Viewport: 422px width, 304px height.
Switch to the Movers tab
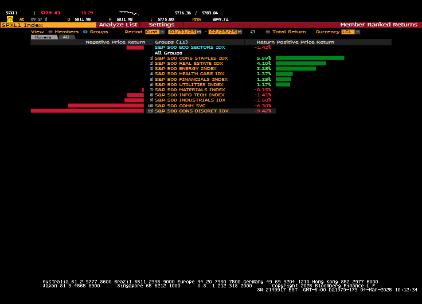click(x=44, y=37)
